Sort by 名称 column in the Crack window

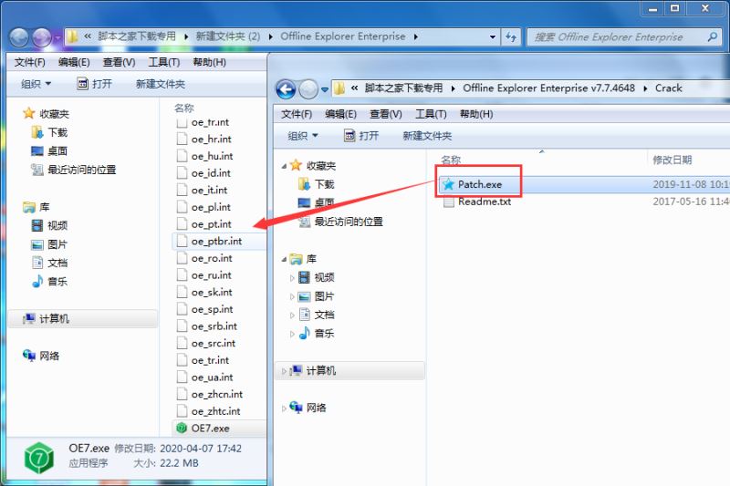pos(451,160)
